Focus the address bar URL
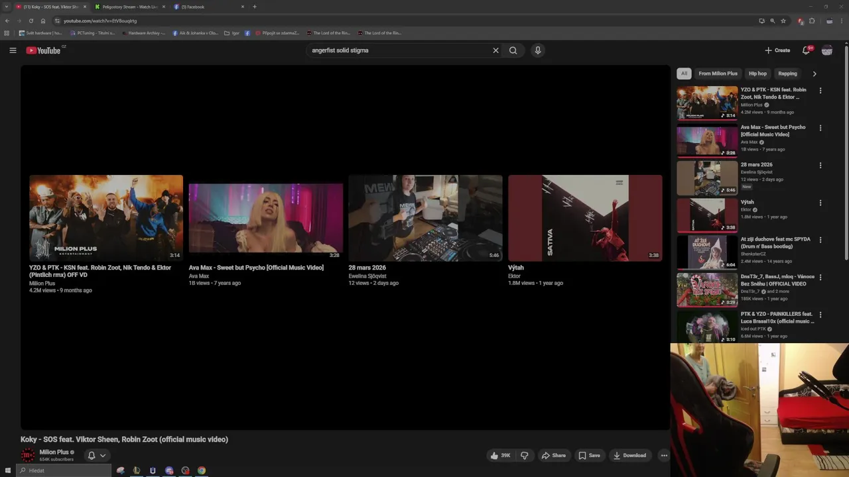Image resolution: width=849 pixels, height=477 pixels. pos(100,21)
